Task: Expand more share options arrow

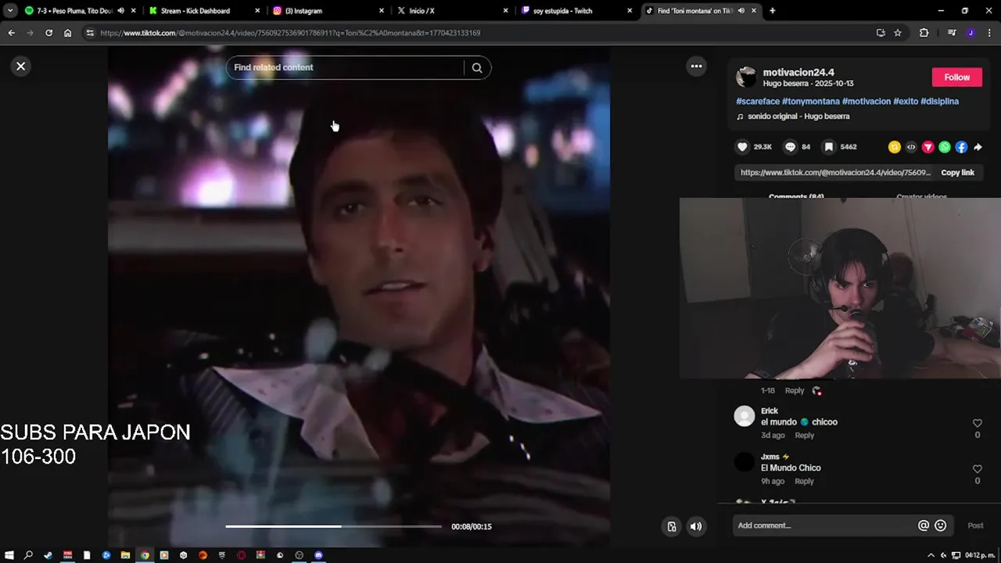Action: click(978, 147)
